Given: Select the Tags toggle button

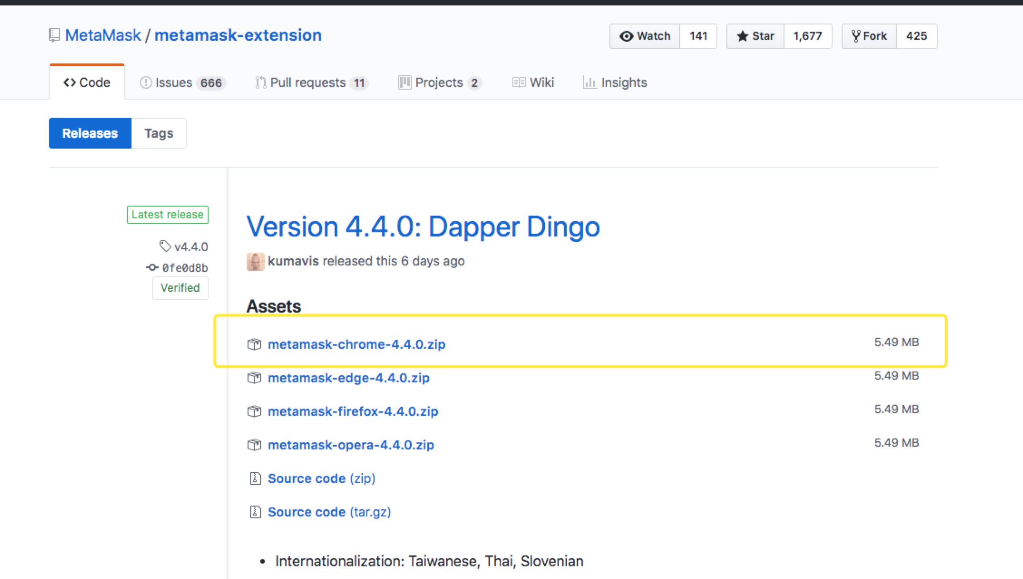Looking at the screenshot, I should [x=159, y=133].
